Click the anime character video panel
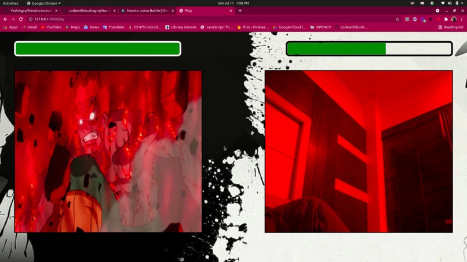Screen dimensions: 467x262 (108, 152)
